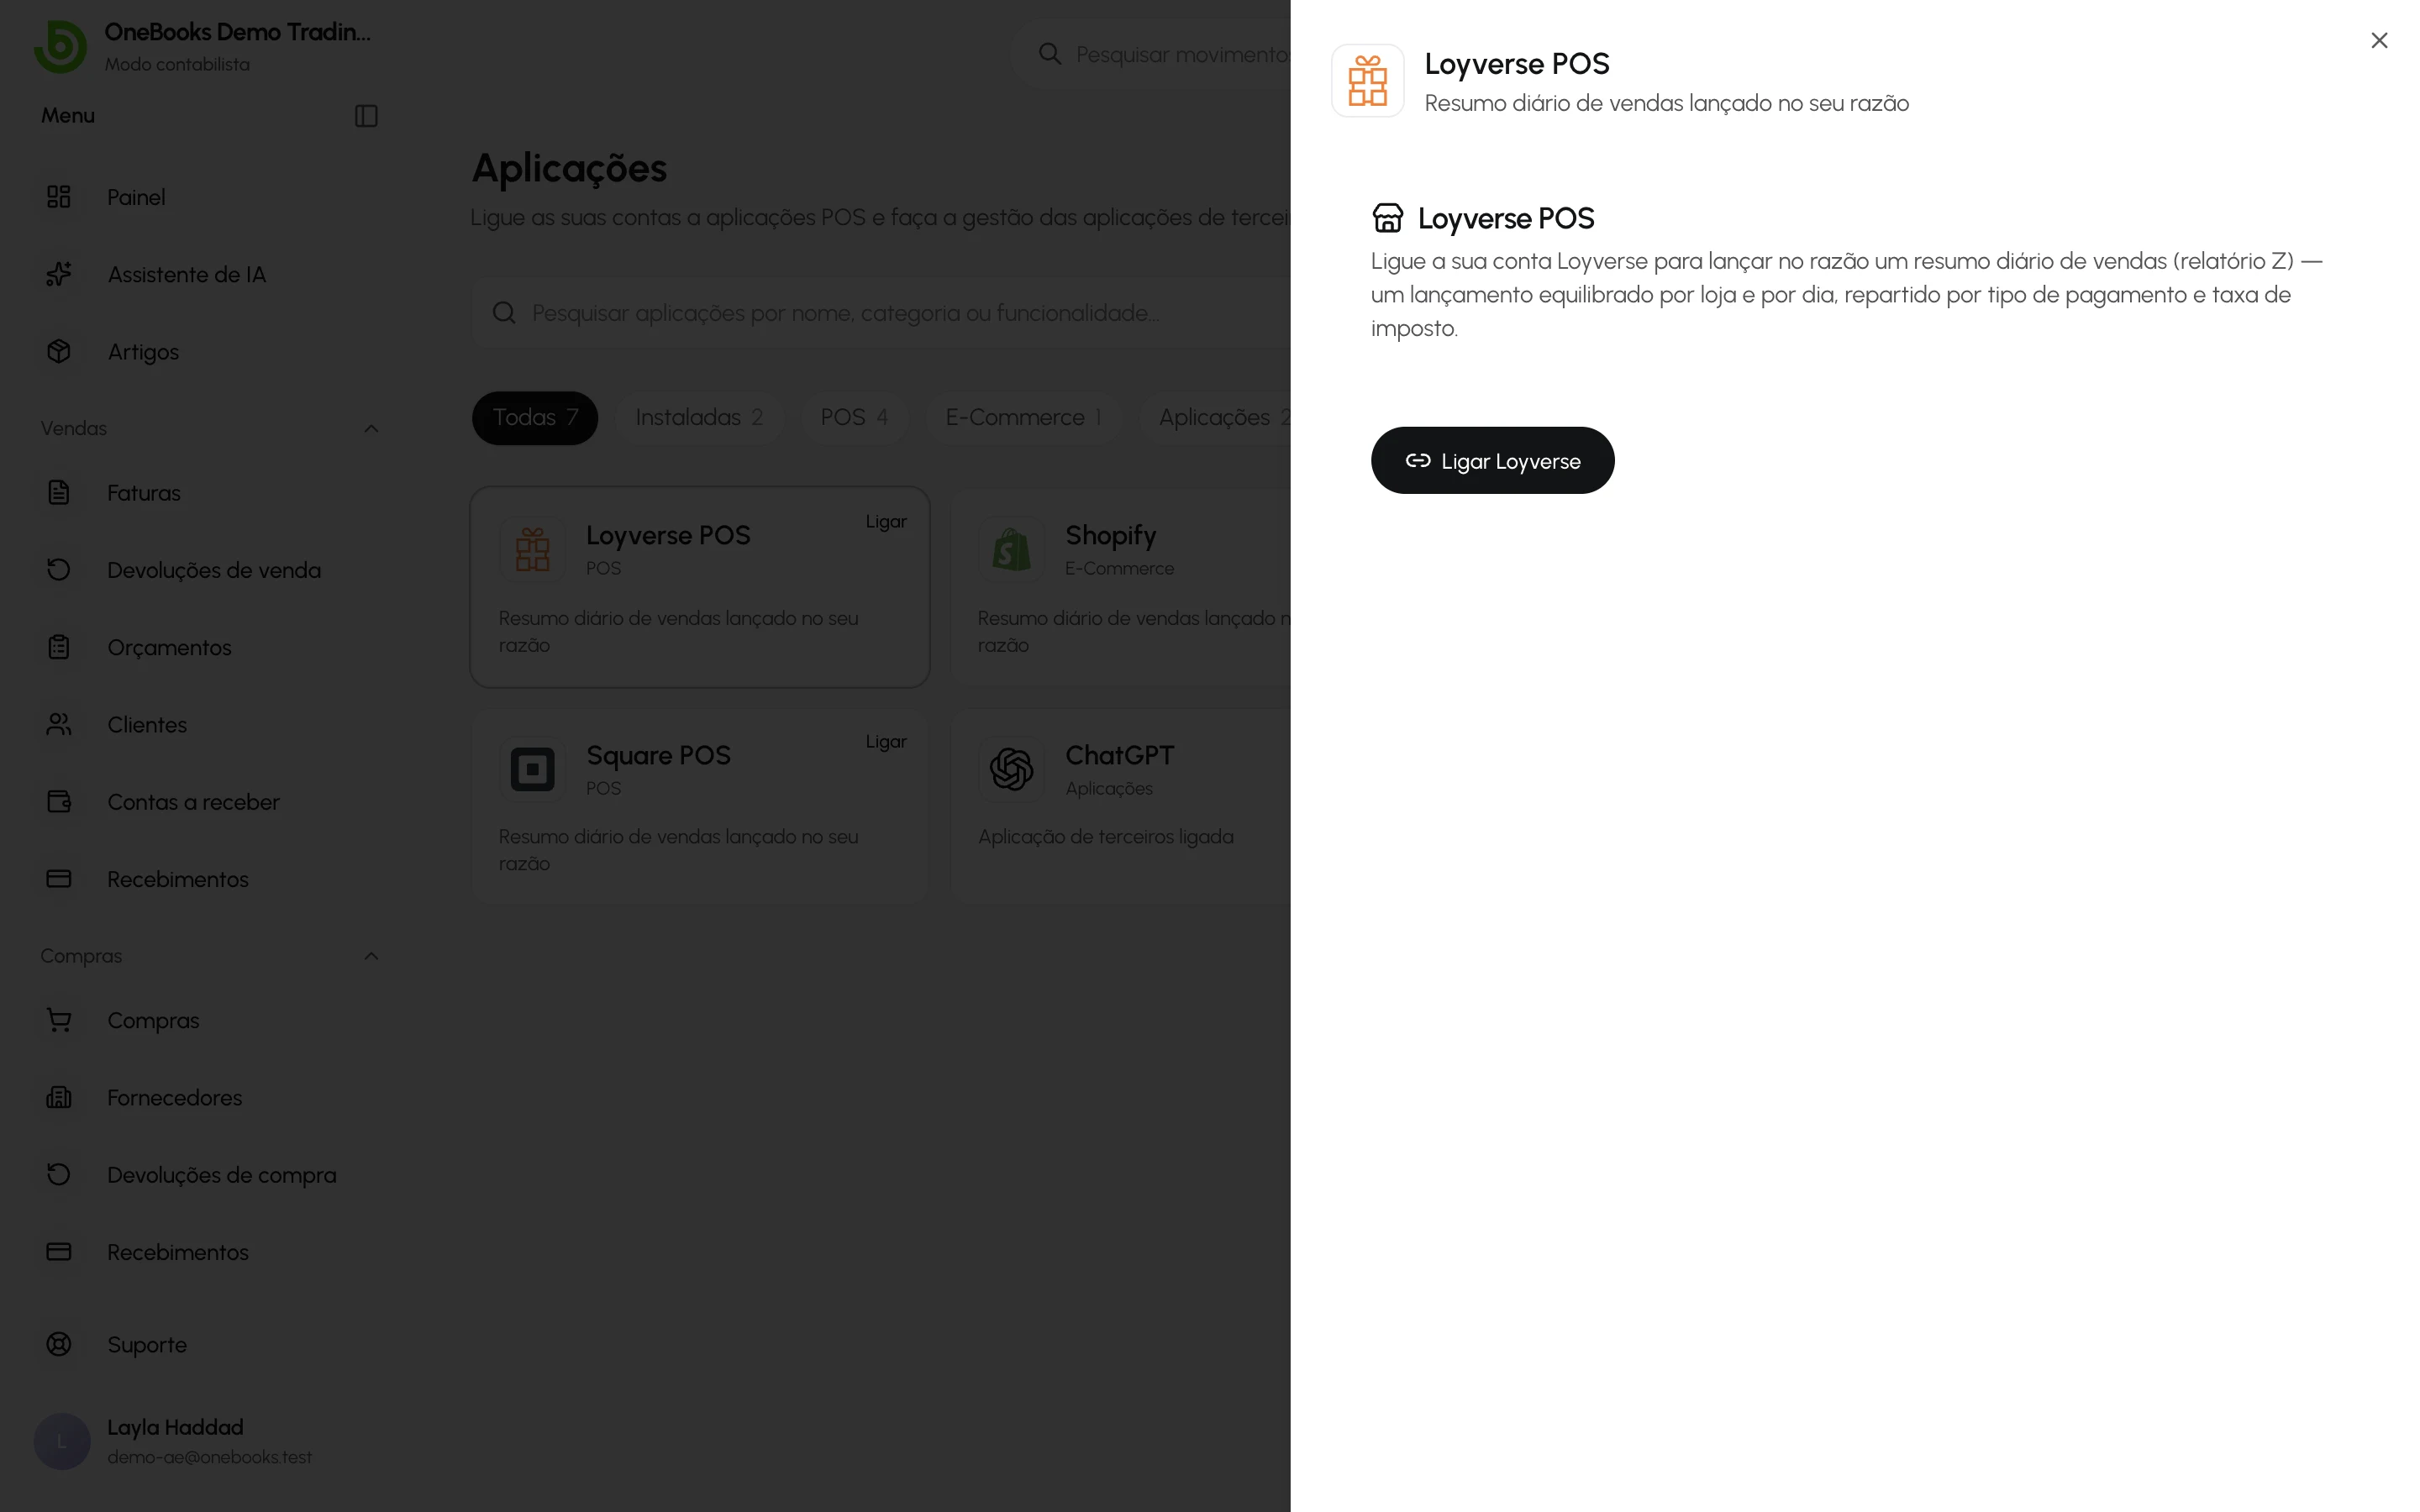This screenshot has width=2420, height=1512.
Task: Click the Loyverse POS card title
Action: click(668, 535)
